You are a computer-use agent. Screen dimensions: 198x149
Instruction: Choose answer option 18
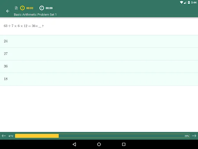pos(99,79)
